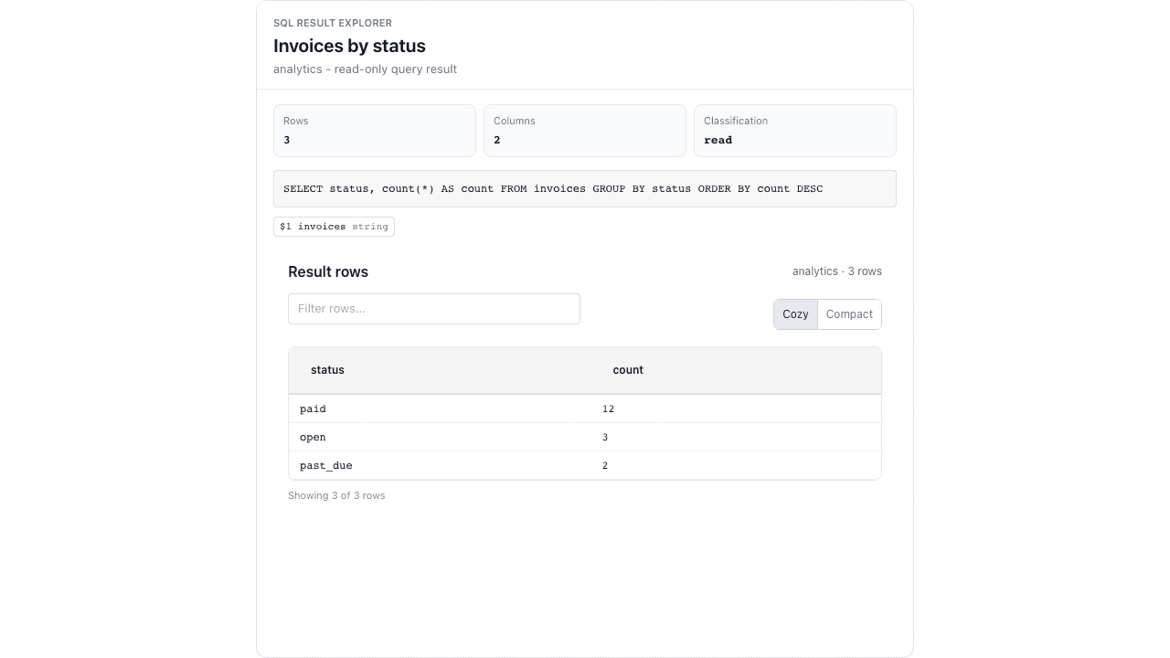Click the 'analytics · 3 rows' label
The image size is (1170, 658).
837,271
